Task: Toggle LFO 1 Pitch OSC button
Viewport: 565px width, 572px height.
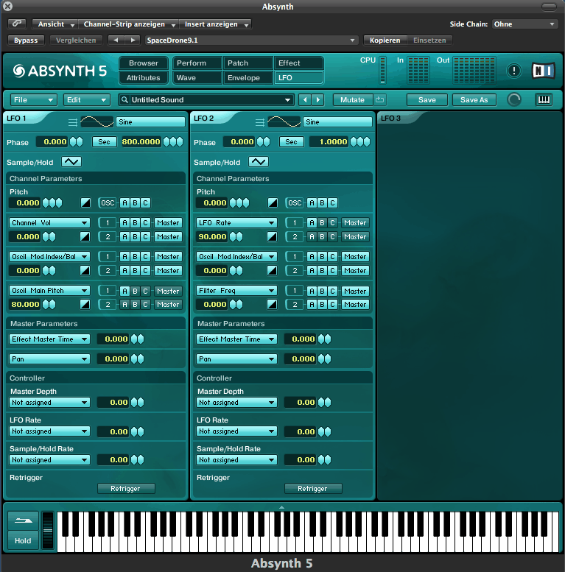Action: 108,202
